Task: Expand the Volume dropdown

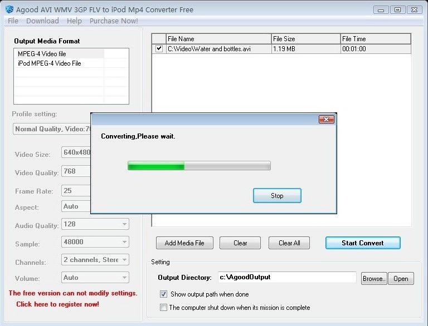Action: (124, 278)
